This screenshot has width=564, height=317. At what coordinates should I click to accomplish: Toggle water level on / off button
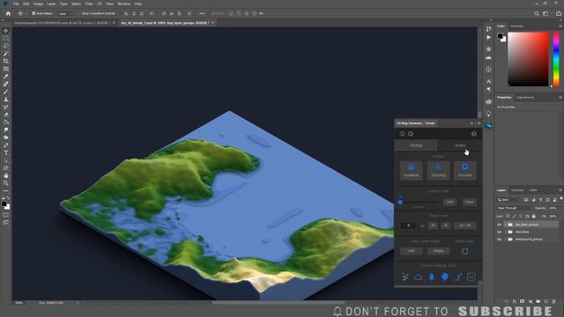(465, 225)
